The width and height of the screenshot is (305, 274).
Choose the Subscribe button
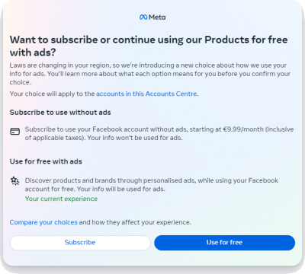click(x=80, y=243)
